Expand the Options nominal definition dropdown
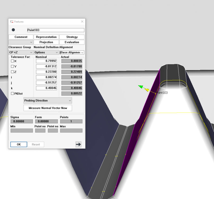 coord(46,53)
